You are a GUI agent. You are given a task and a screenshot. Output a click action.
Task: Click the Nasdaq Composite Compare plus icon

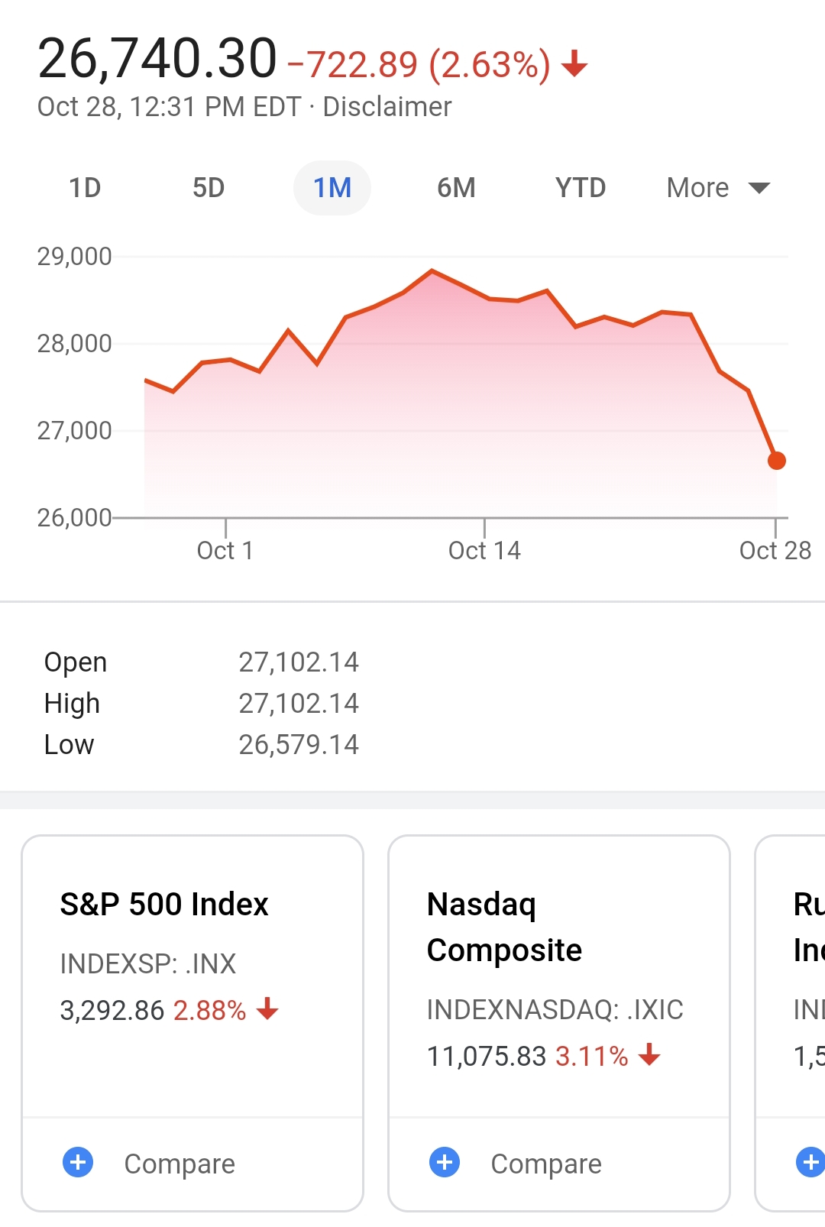pos(445,1162)
